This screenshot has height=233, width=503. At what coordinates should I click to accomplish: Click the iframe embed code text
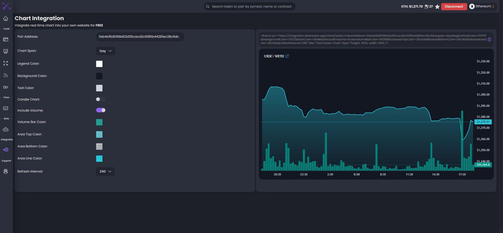(374, 39)
